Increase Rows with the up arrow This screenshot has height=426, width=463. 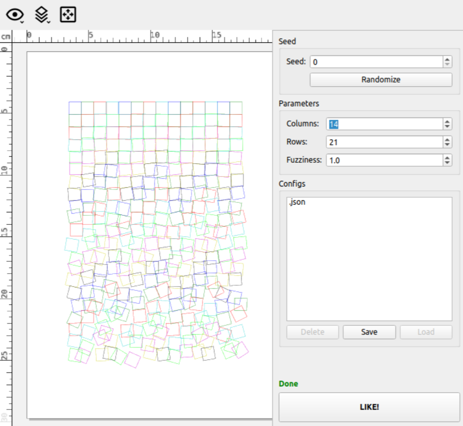coord(447,139)
